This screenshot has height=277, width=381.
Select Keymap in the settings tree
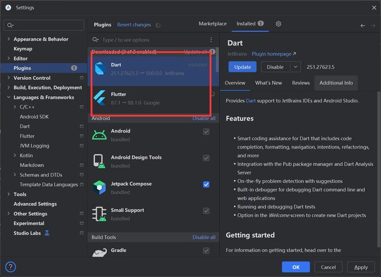coord(23,49)
